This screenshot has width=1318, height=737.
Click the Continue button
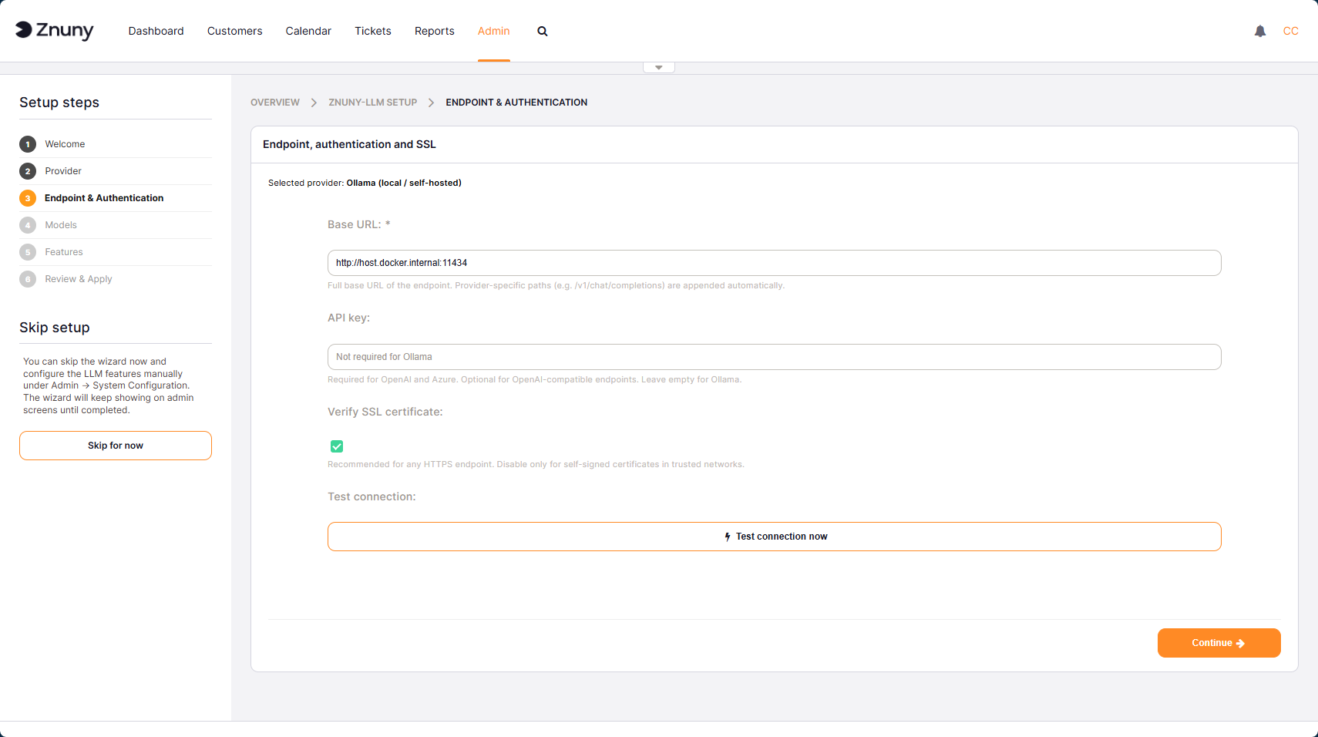point(1219,643)
